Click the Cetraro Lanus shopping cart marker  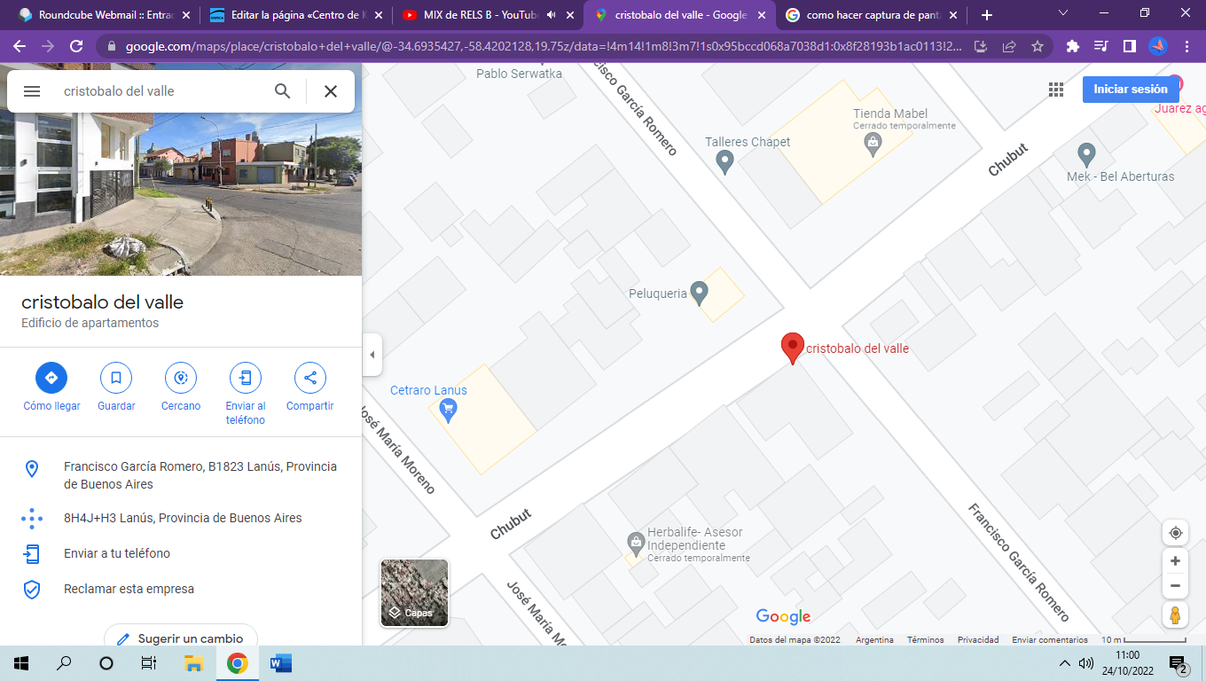pos(449,410)
